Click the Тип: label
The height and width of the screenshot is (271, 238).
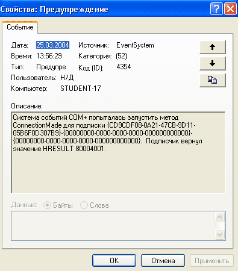[x=17, y=67]
